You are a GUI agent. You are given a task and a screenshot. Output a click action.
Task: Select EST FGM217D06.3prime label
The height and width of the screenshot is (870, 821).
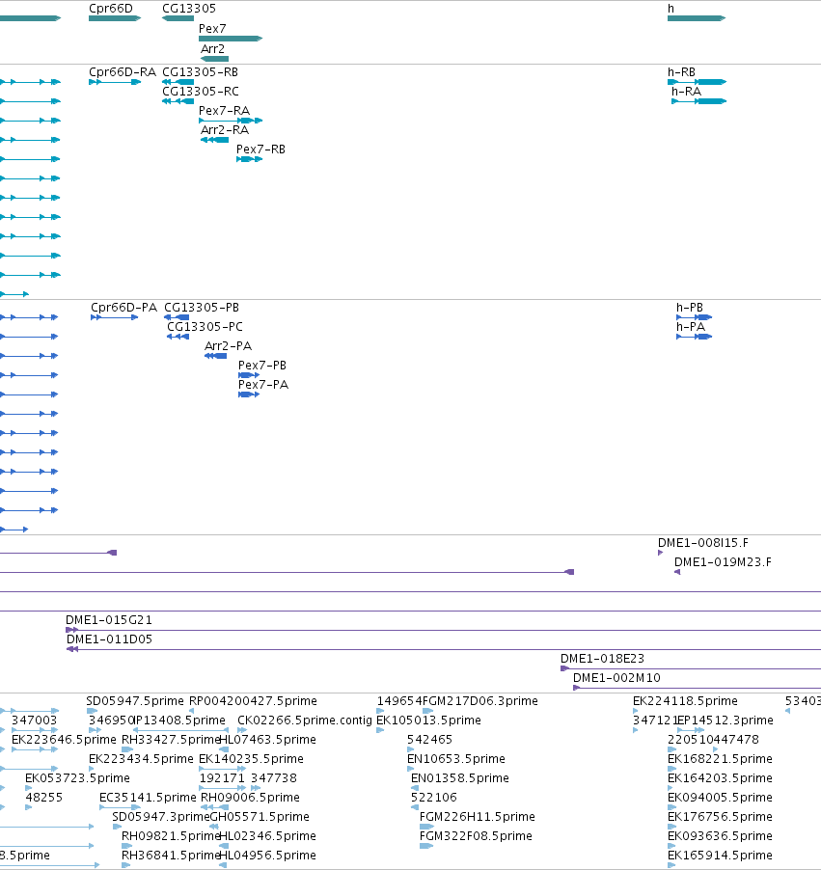click(x=480, y=701)
